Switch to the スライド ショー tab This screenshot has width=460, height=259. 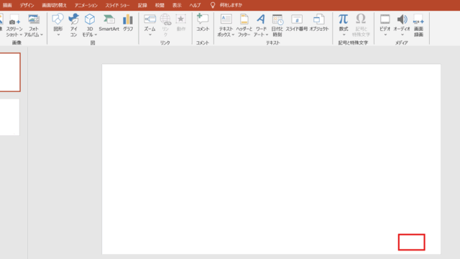pyautogui.click(x=117, y=5)
